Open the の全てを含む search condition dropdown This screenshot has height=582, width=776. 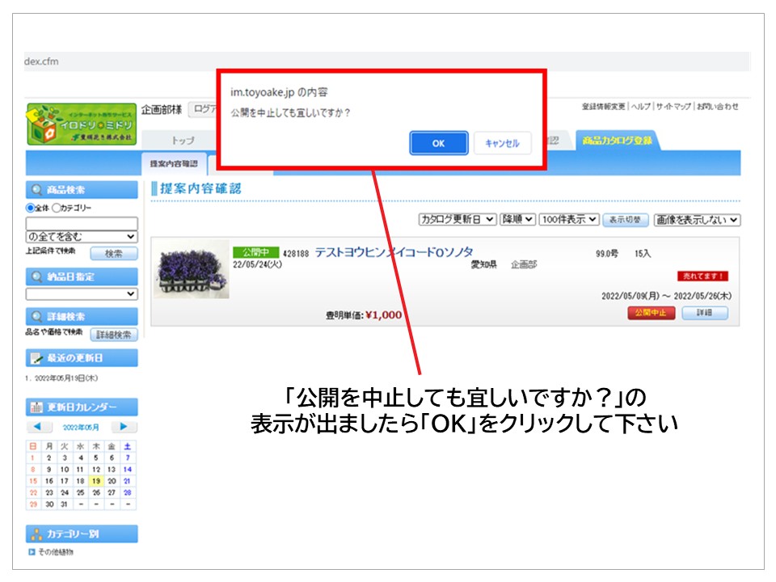point(82,237)
